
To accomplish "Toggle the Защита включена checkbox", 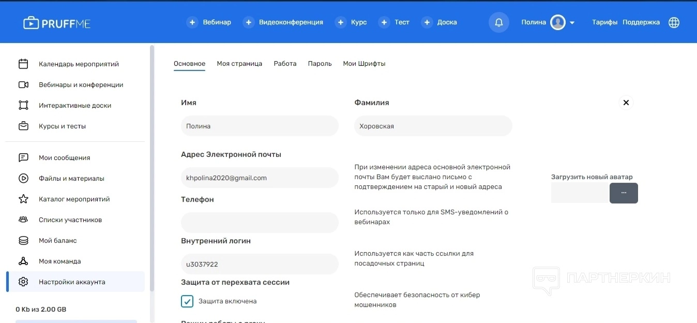I will click(x=187, y=301).
